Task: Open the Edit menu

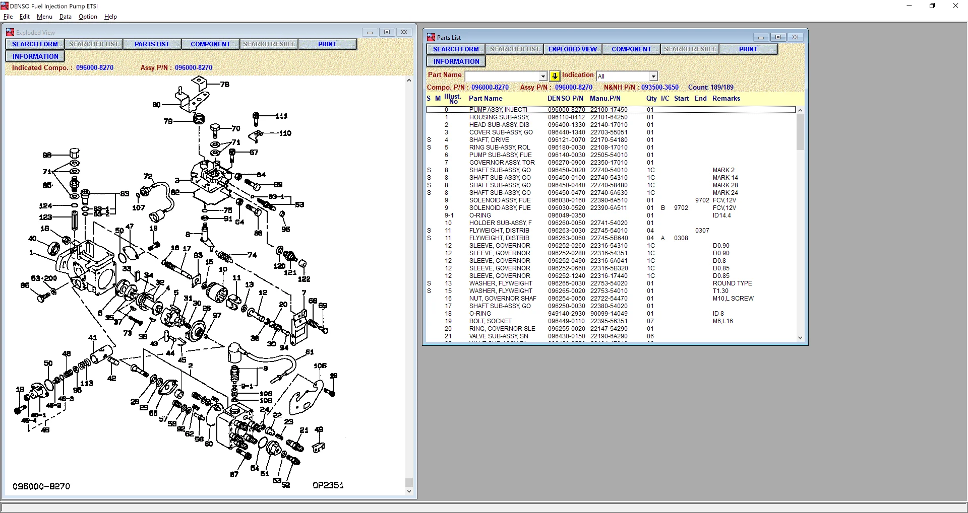Action: click(x=25, y=17)
